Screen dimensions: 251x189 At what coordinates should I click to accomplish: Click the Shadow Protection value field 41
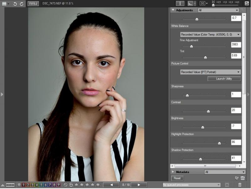click(x=236, y=158)
